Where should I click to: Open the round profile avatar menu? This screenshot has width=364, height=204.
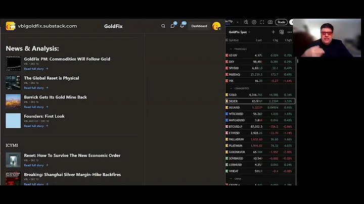coord(216,26)
